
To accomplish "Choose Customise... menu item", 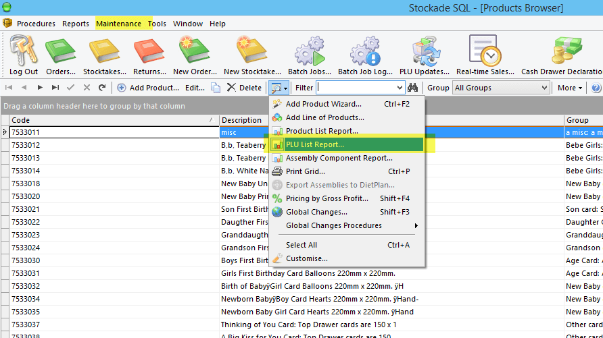I will pos(347,258).
